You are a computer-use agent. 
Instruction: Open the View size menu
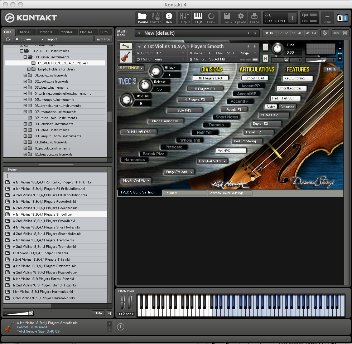(327, 18)
